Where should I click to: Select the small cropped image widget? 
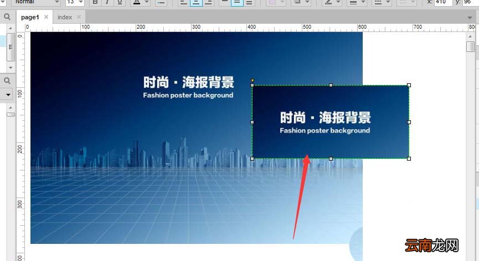(331, 122)
